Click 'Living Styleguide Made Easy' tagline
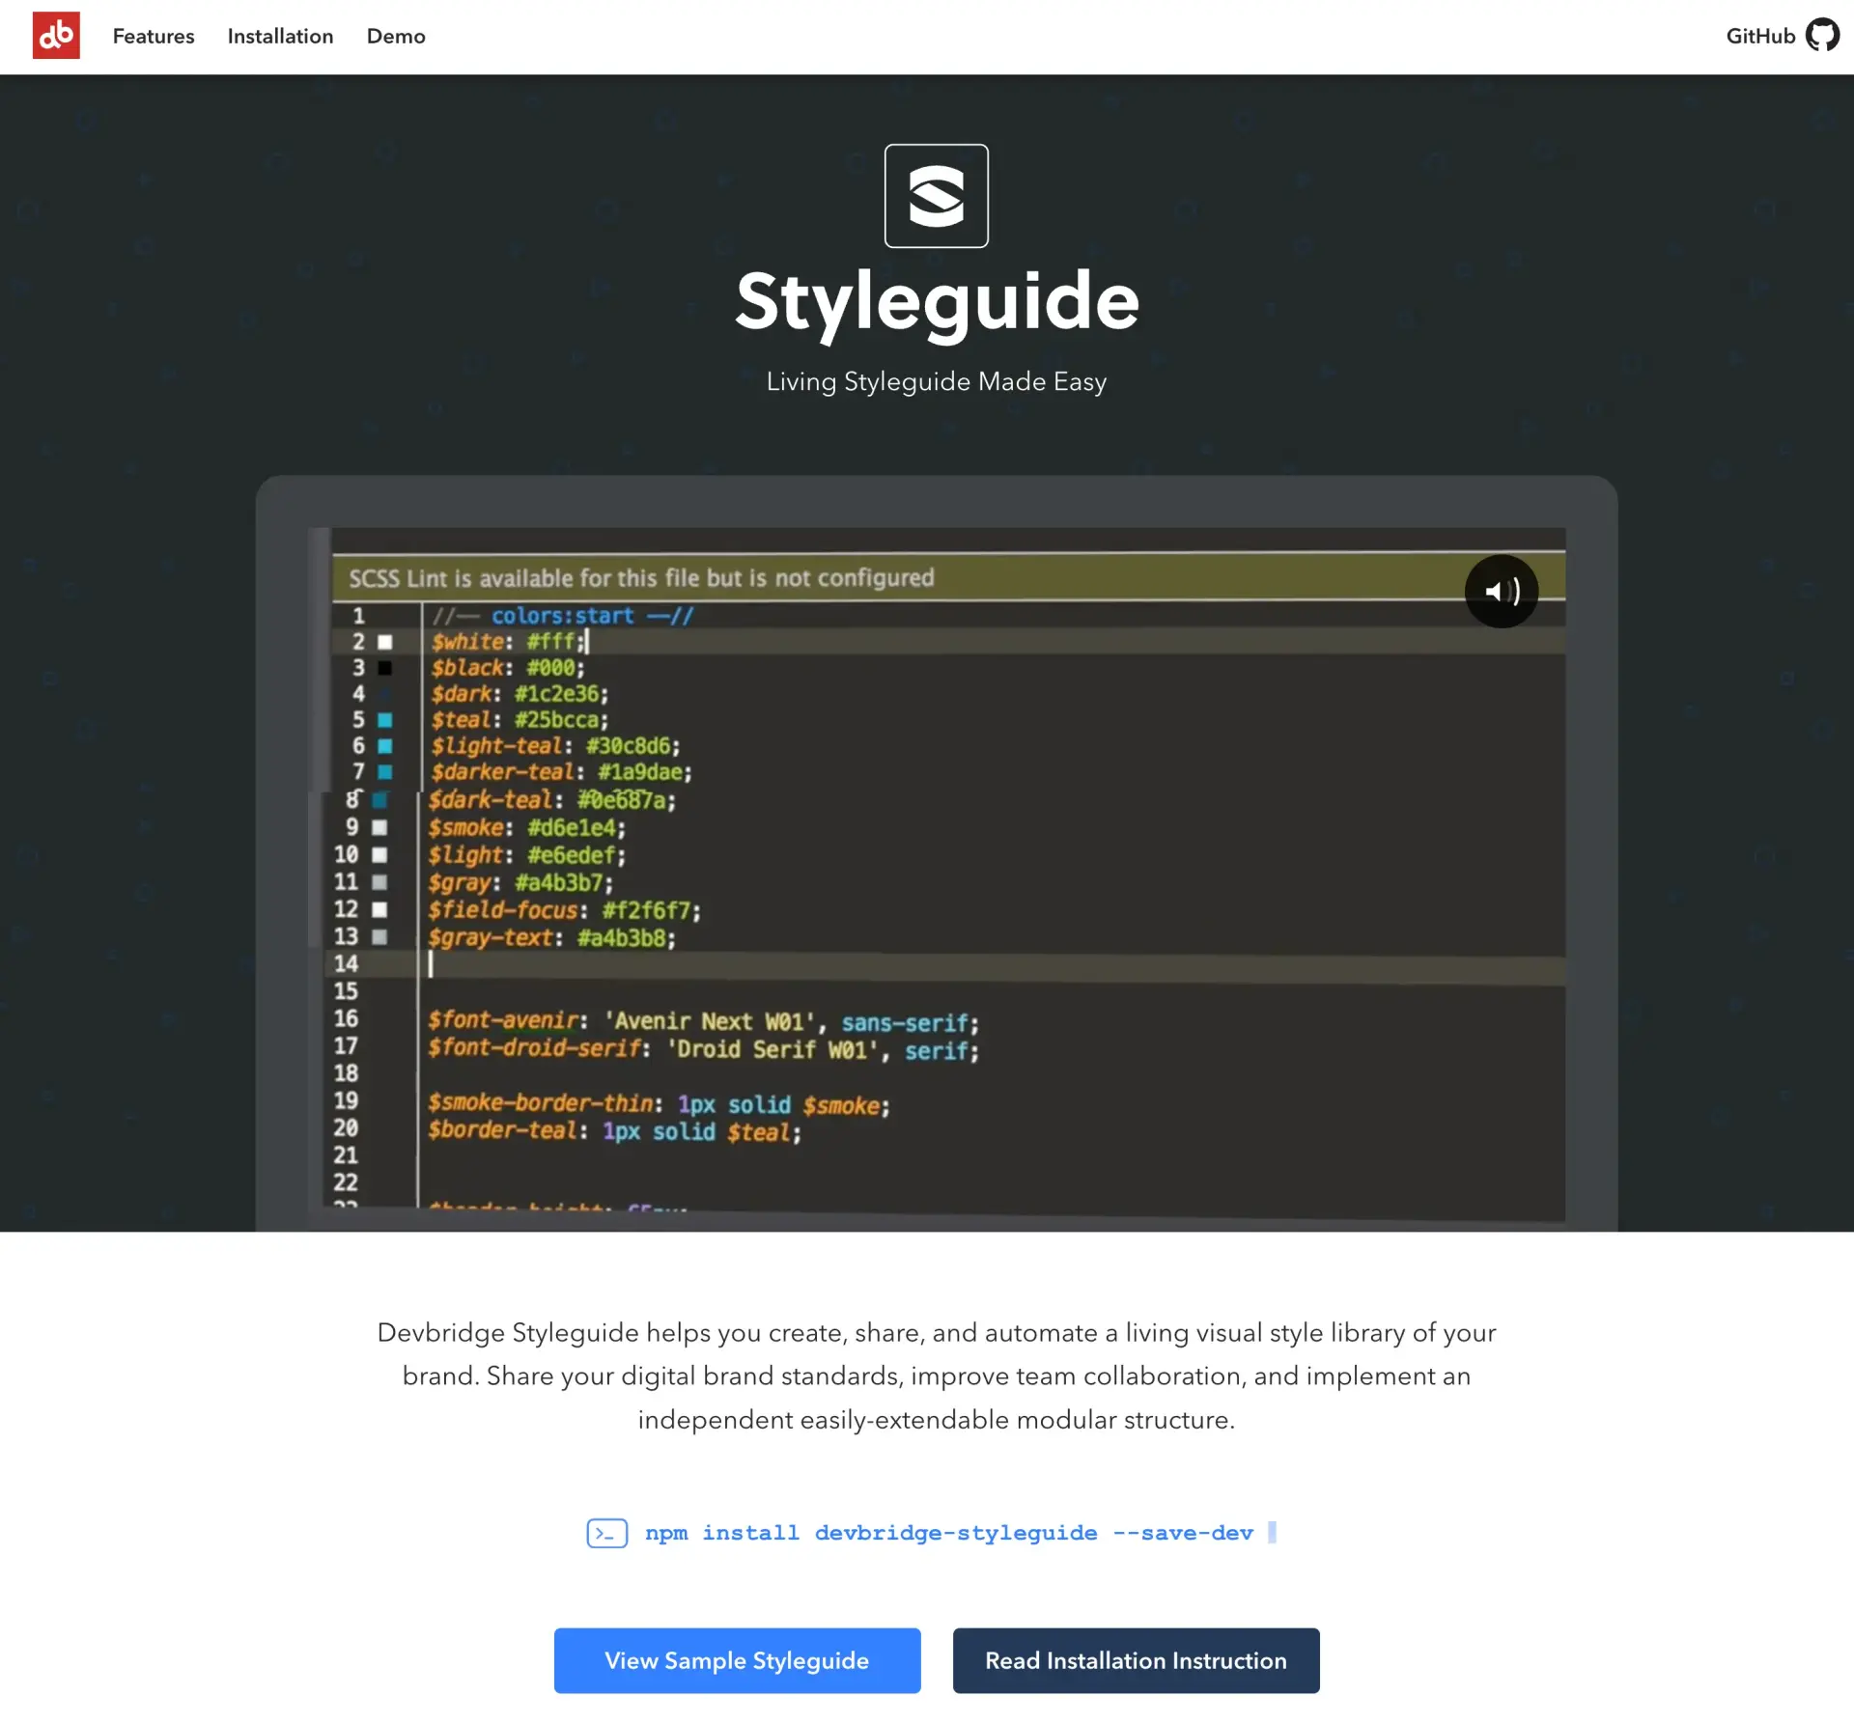The height and width of the screenshot is (1723, 1854). coord(936,381)
